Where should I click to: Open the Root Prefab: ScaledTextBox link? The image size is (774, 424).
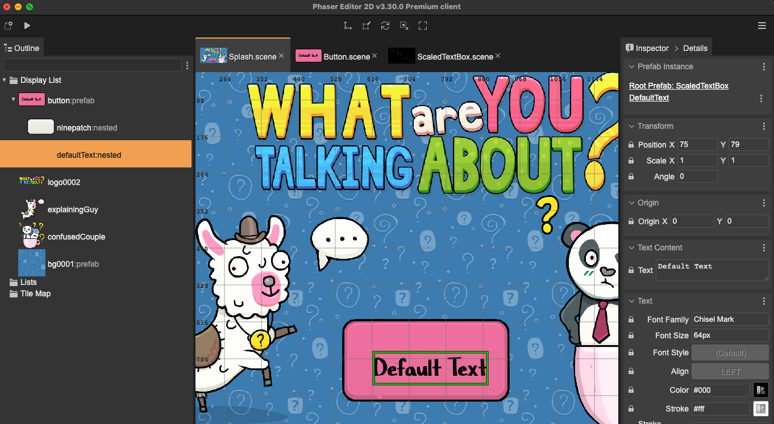pyautogui.click(x=679, y=86)
